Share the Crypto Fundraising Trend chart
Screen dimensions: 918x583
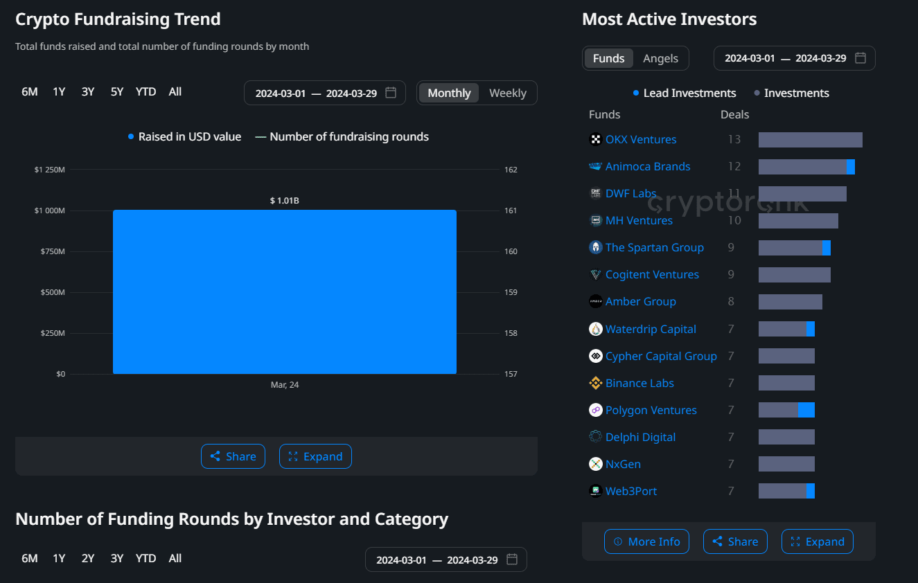233,456
